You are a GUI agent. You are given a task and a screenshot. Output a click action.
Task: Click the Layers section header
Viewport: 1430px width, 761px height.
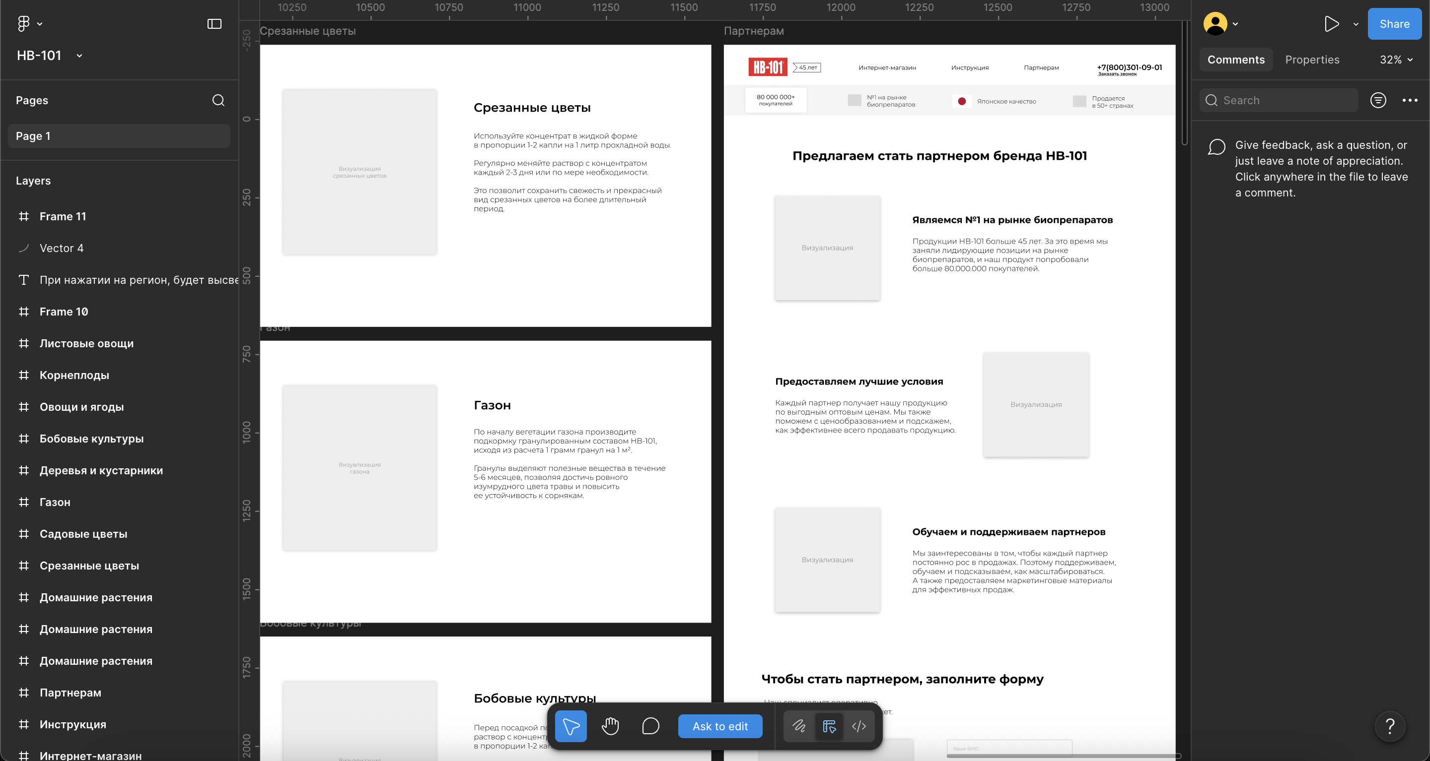point(33,181)
